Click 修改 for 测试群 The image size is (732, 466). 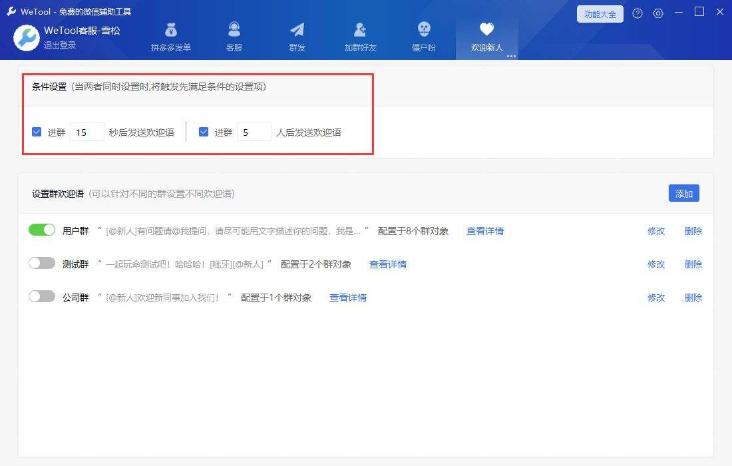point(656,264)
